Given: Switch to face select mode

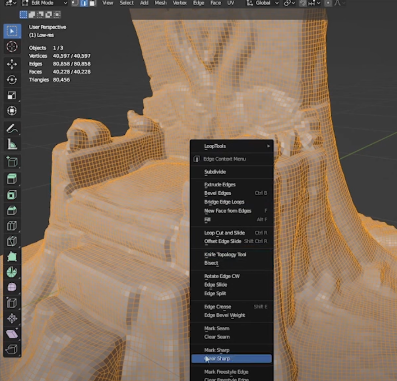Looking at the screenshot, I should coord(92,3).
